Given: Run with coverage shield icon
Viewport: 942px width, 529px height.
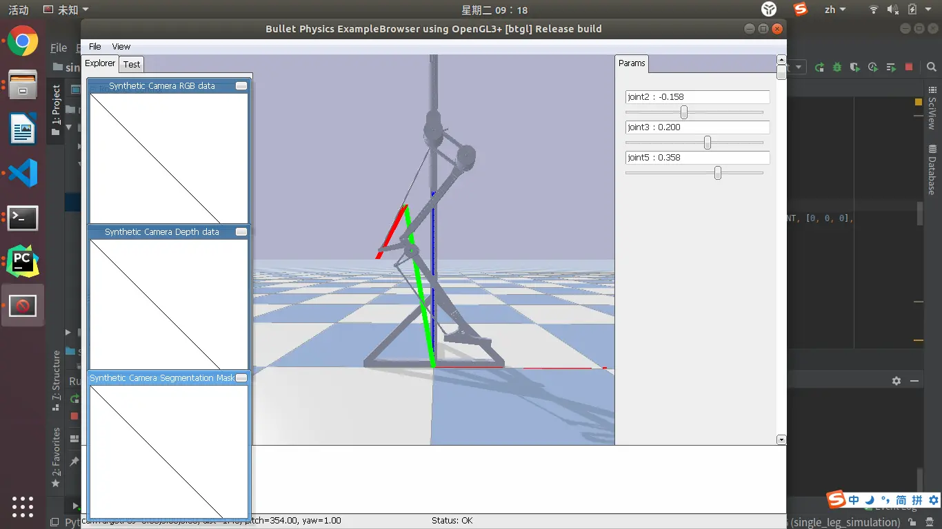Looking at the screenshot, I should tap(855, 67).
